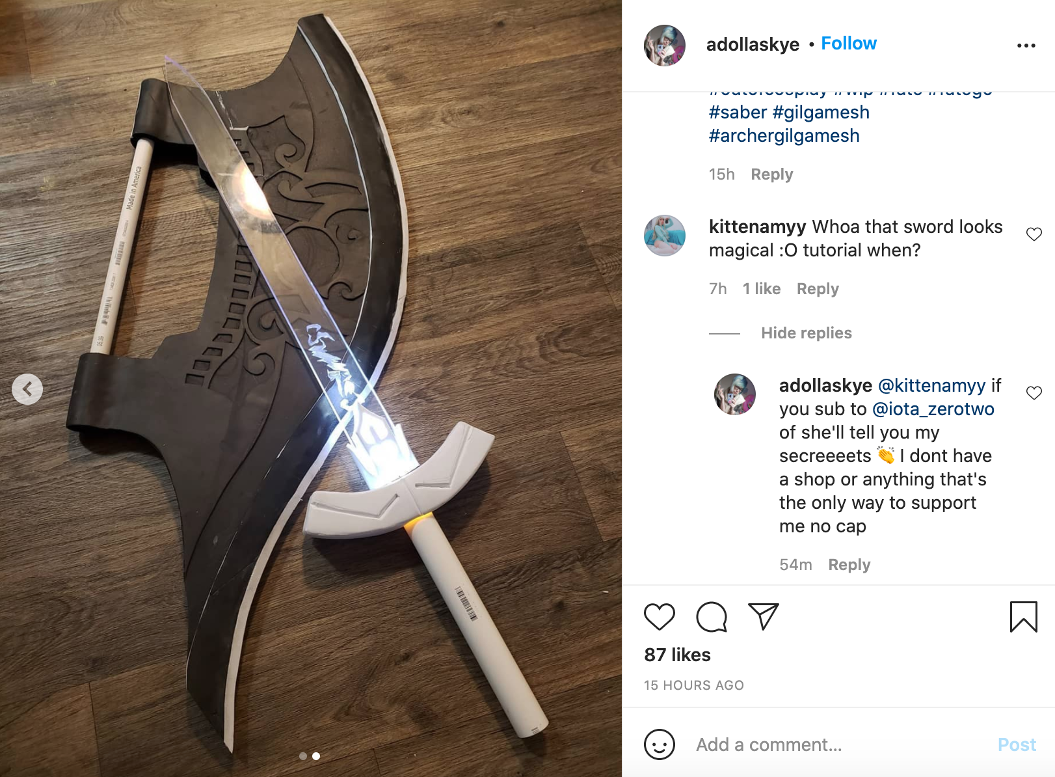This screenshot has height=777, width=1055.
Task: View the 87 likes list
Action: click(677, 655)
